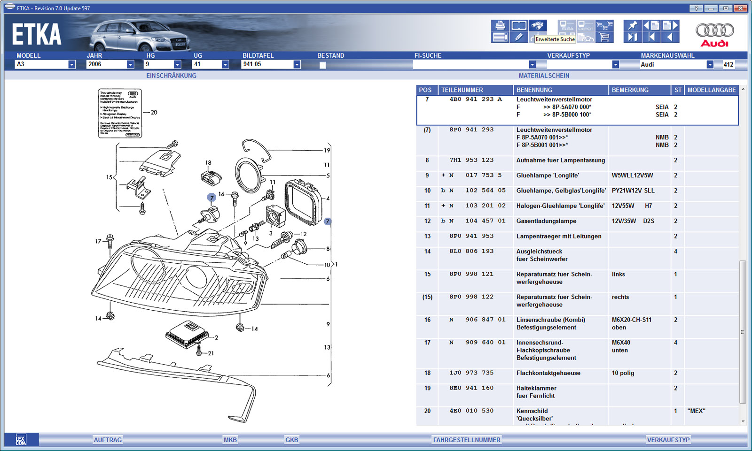Go to the next page document icon

(670, 25)
